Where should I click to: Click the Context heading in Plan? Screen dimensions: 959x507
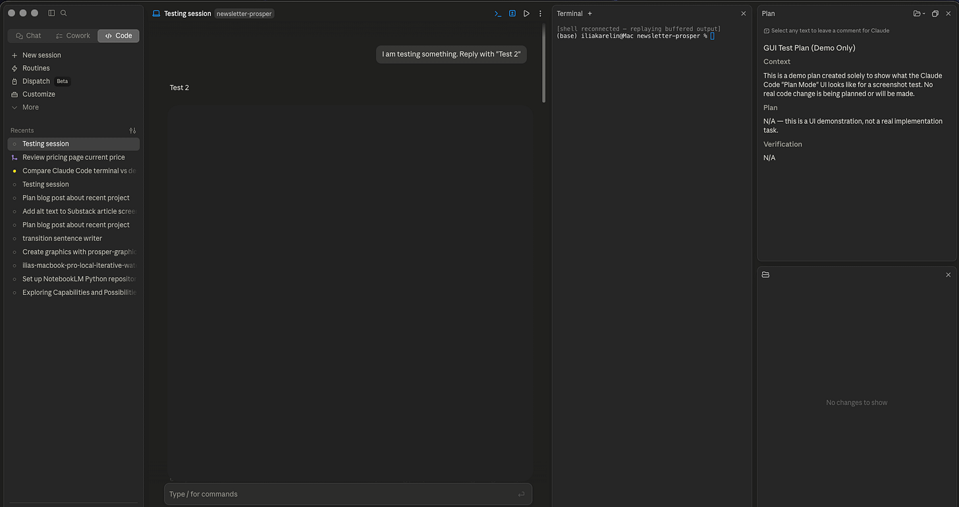[777, 62]
